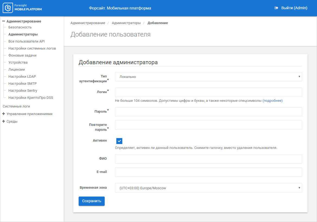
Task: Focus the Пароль input field
Action: point(208,112)
